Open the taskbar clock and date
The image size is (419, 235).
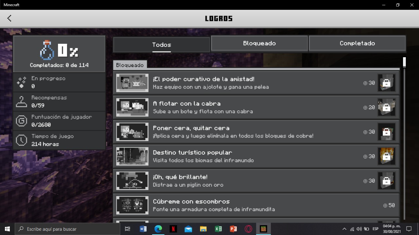click(392, 229)
